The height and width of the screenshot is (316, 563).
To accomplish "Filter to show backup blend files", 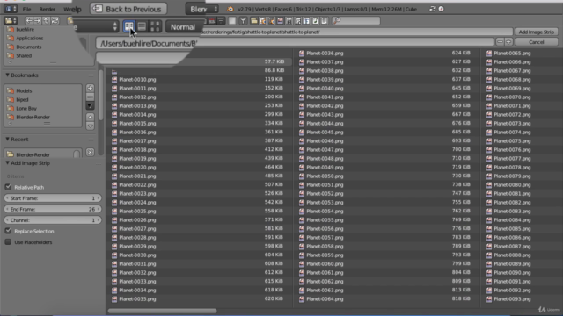I will (x=272, y=21).
